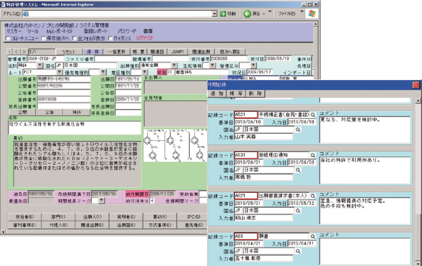
Task: Open the 生死情報 dropdown
Action: [213, 65]
